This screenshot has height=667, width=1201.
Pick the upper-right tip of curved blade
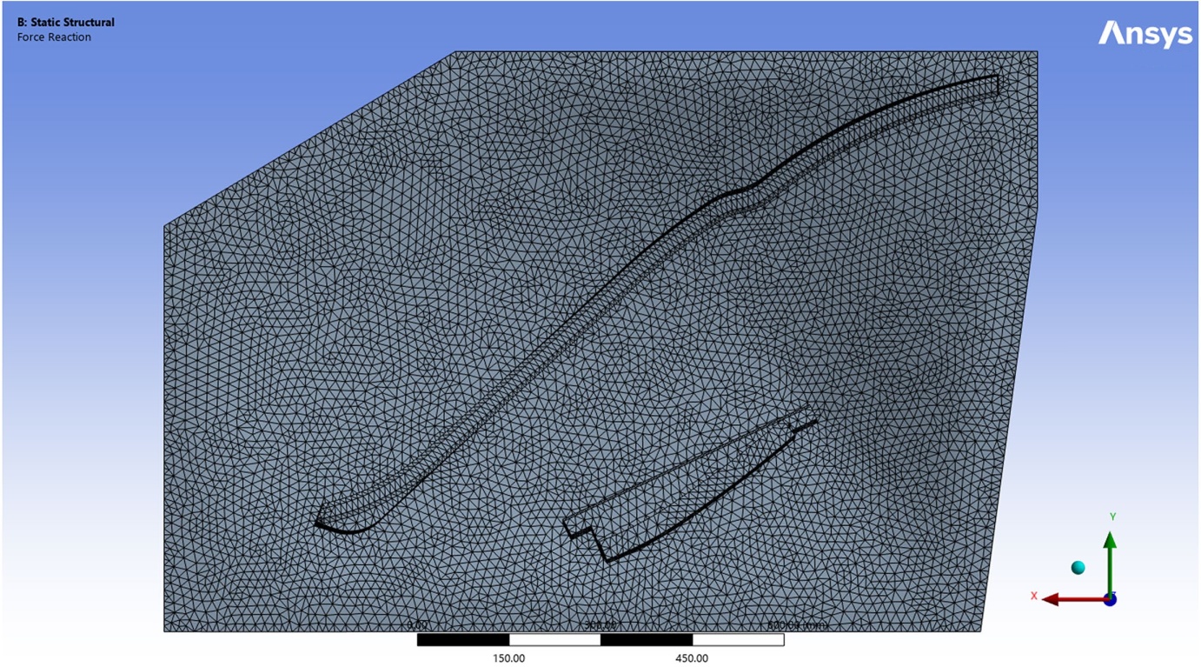pos(997,83)
